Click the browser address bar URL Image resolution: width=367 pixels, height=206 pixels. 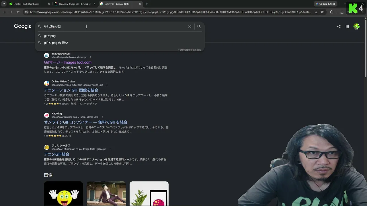(170, 12)
